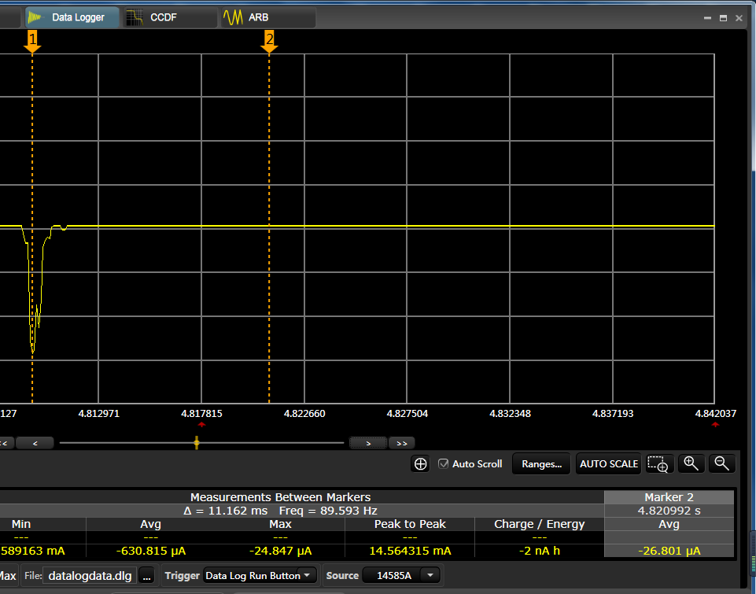The height and width of the screenshot is (594, 756).
Task: Open the Trigger dropdown Data Log Run Button
Action: click(x=260, y=576)
